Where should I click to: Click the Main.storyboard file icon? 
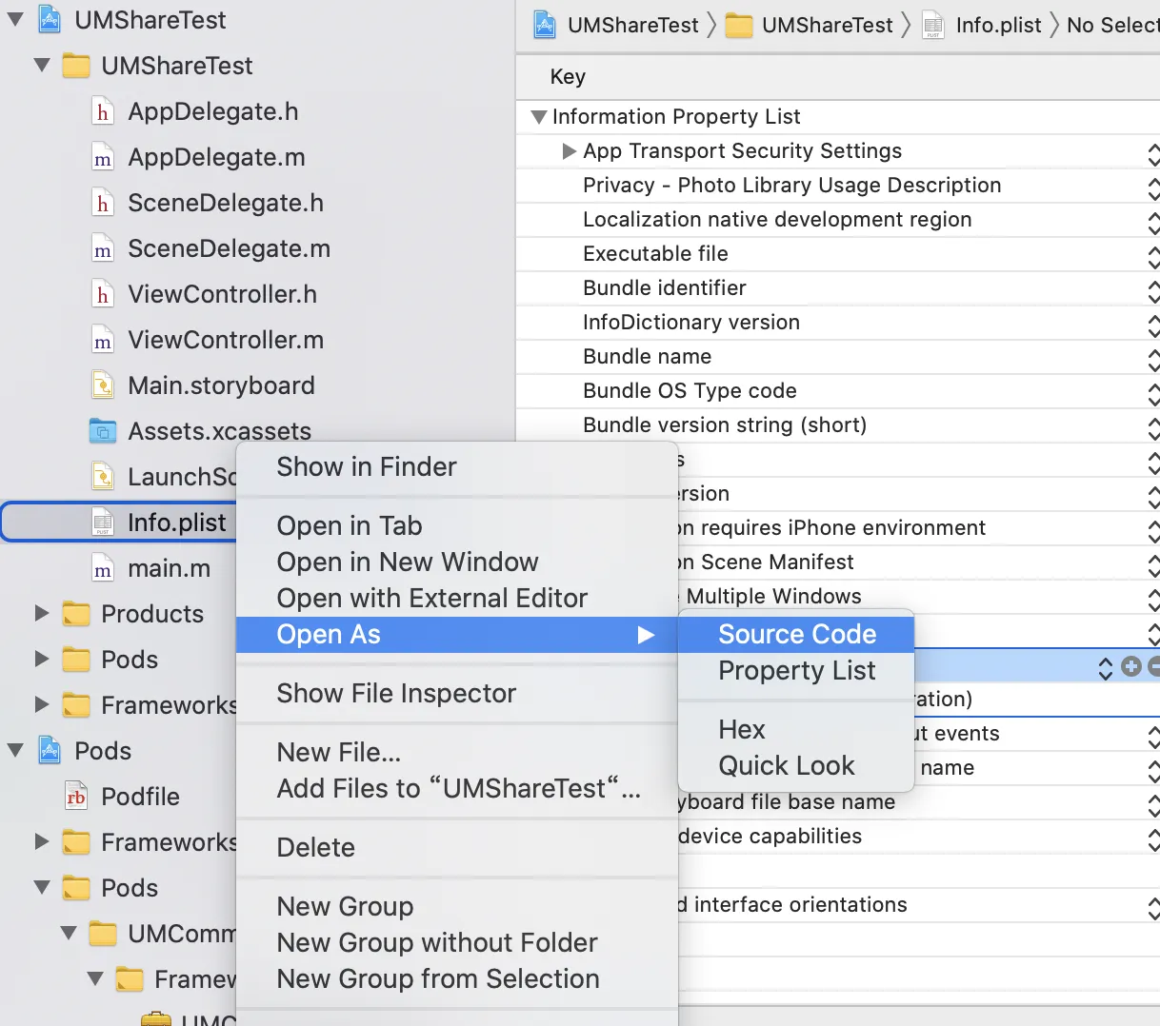tap(103, 385)
